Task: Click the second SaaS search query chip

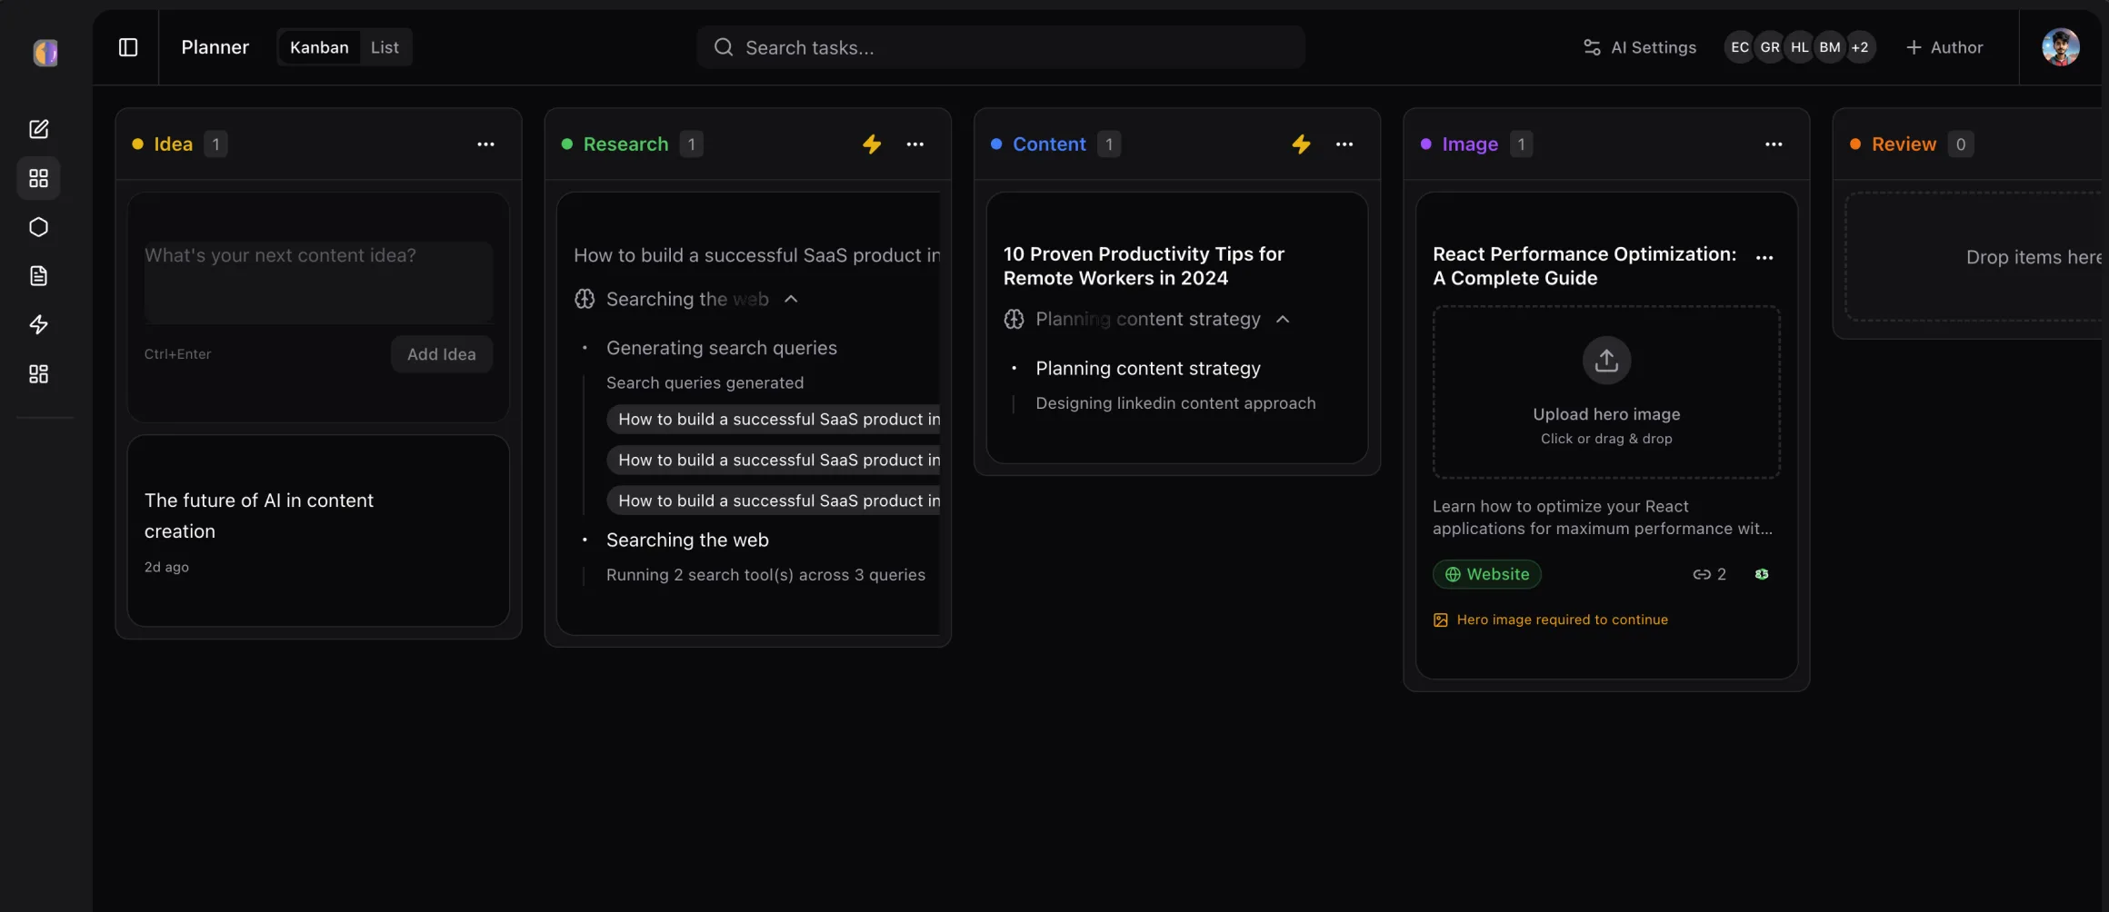Action: [x=774, y=460]
